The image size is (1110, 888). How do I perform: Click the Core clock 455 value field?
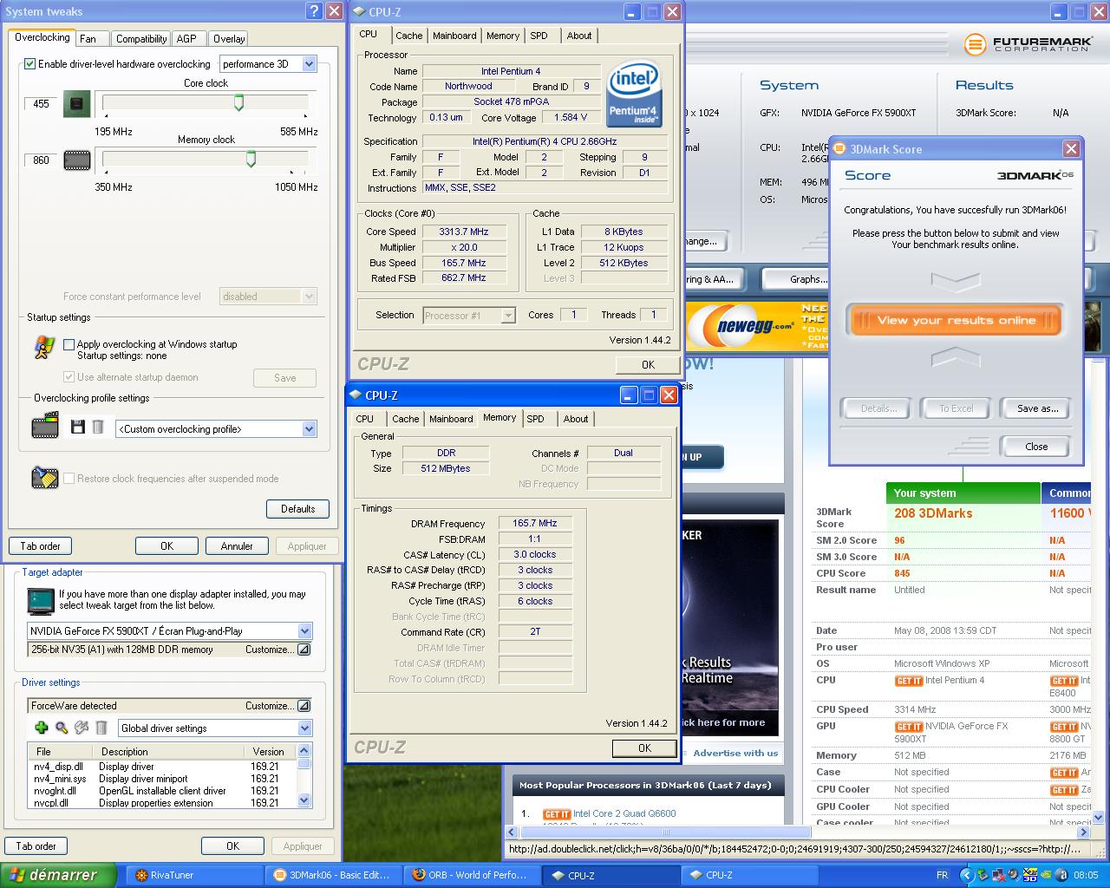[41, 104]
